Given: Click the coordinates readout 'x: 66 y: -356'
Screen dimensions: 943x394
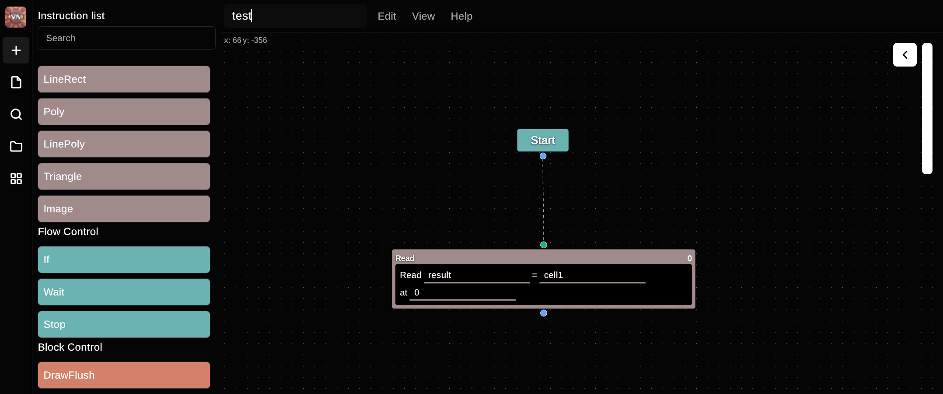Looking at the screenshot, I should click(245, 40).
